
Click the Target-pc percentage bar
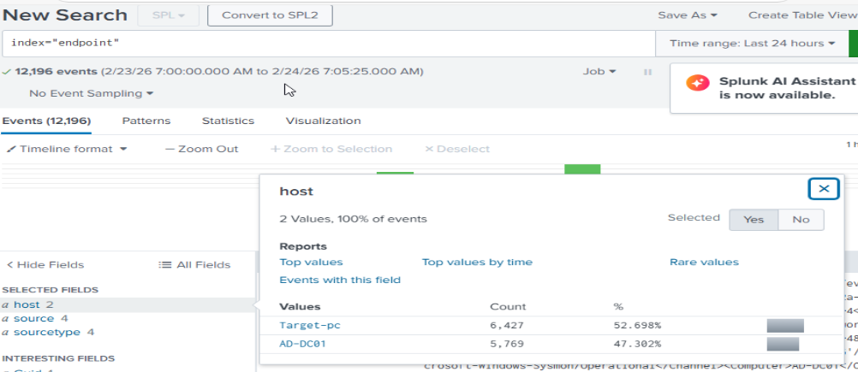pos(785,326)
